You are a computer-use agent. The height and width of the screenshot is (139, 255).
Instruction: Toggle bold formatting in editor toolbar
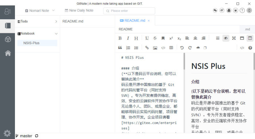coord(120,38)
